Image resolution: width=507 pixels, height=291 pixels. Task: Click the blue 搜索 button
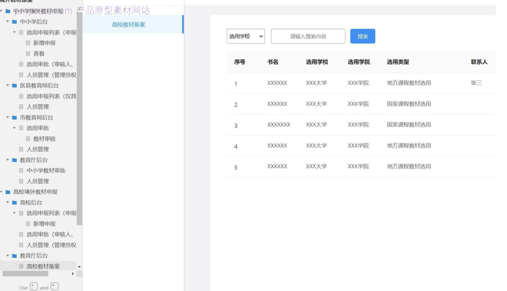(363, 36)
